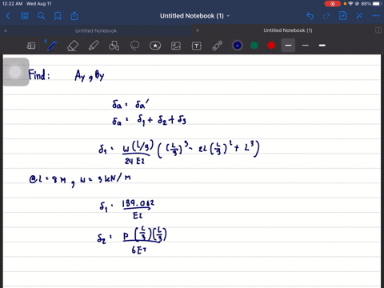This screenshot has height=288, width=384.
Task: Select the Text box tool
Action: pos(197,46)
